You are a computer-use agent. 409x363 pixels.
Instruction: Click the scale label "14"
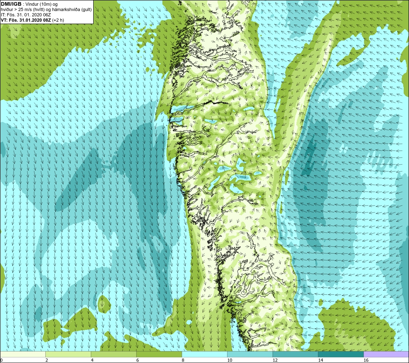coord(321,361)
